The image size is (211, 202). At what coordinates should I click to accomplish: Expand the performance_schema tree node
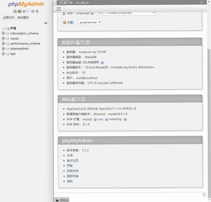point(3,43)
